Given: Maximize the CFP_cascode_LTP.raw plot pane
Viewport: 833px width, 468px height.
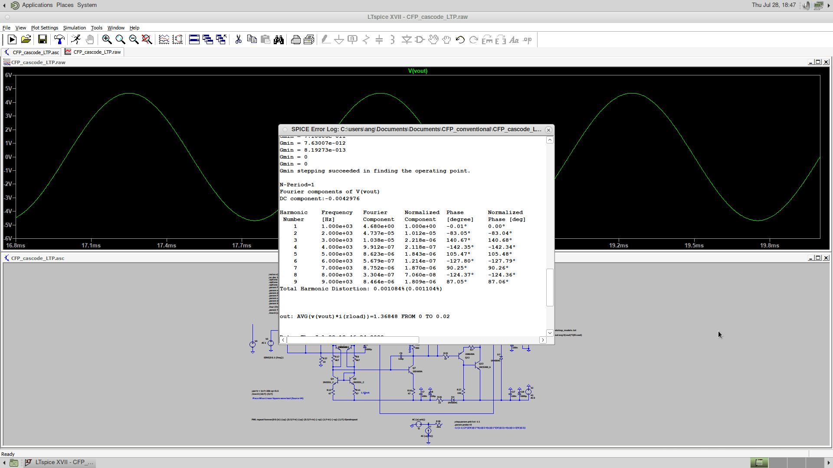Looking at the screenshot, I should click(x=818, y=62).
